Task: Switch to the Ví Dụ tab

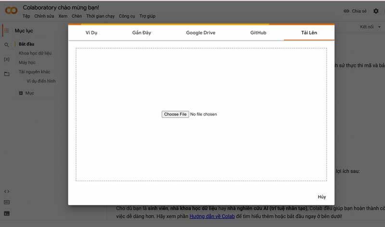Action: [x=91, y=33]
